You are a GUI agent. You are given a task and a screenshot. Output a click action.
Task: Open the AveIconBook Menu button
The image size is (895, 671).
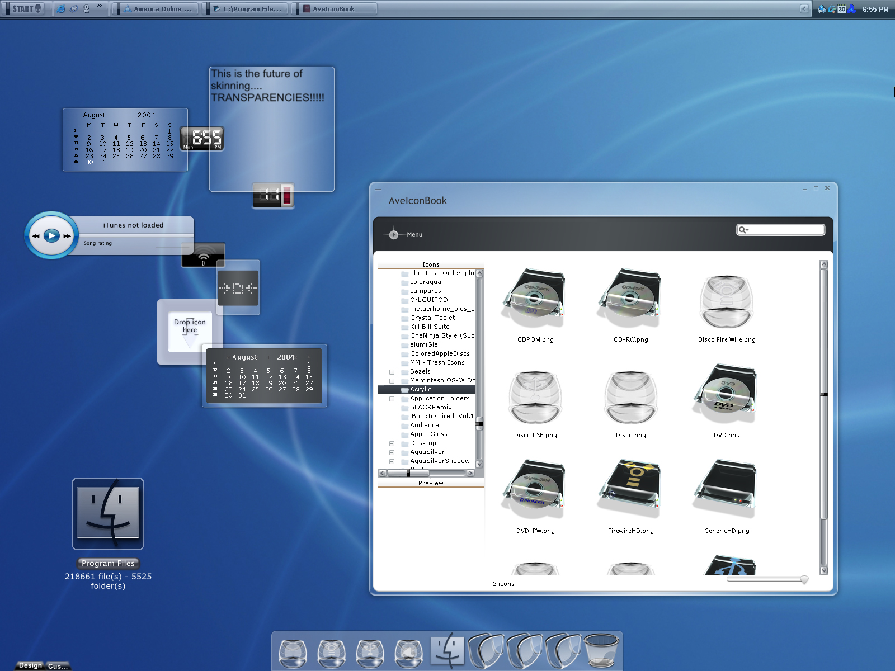[x=406, y=234]
